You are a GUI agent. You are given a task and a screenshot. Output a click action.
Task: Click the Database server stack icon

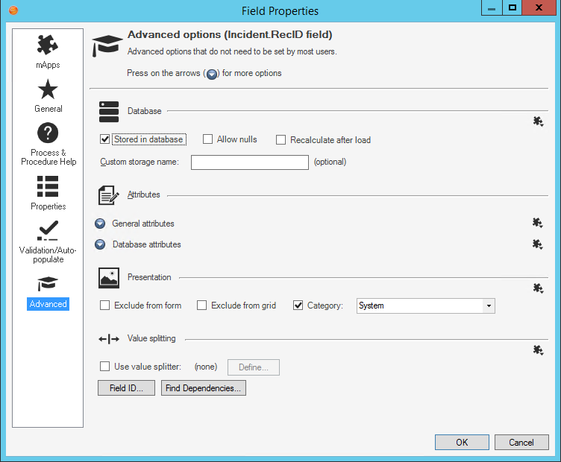click(109, 112)
